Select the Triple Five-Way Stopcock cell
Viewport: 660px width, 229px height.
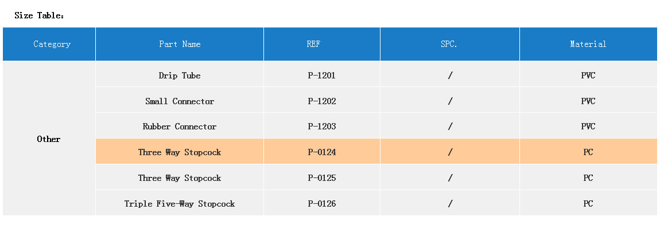click(180, 204)
